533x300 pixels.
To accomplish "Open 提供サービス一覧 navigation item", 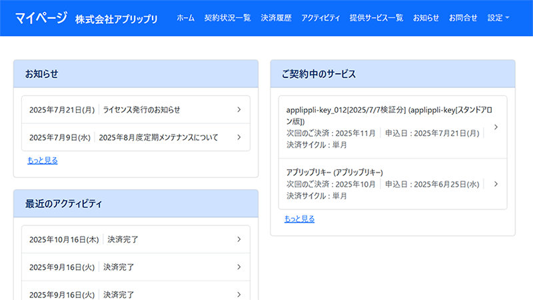I will pos(376,18).
